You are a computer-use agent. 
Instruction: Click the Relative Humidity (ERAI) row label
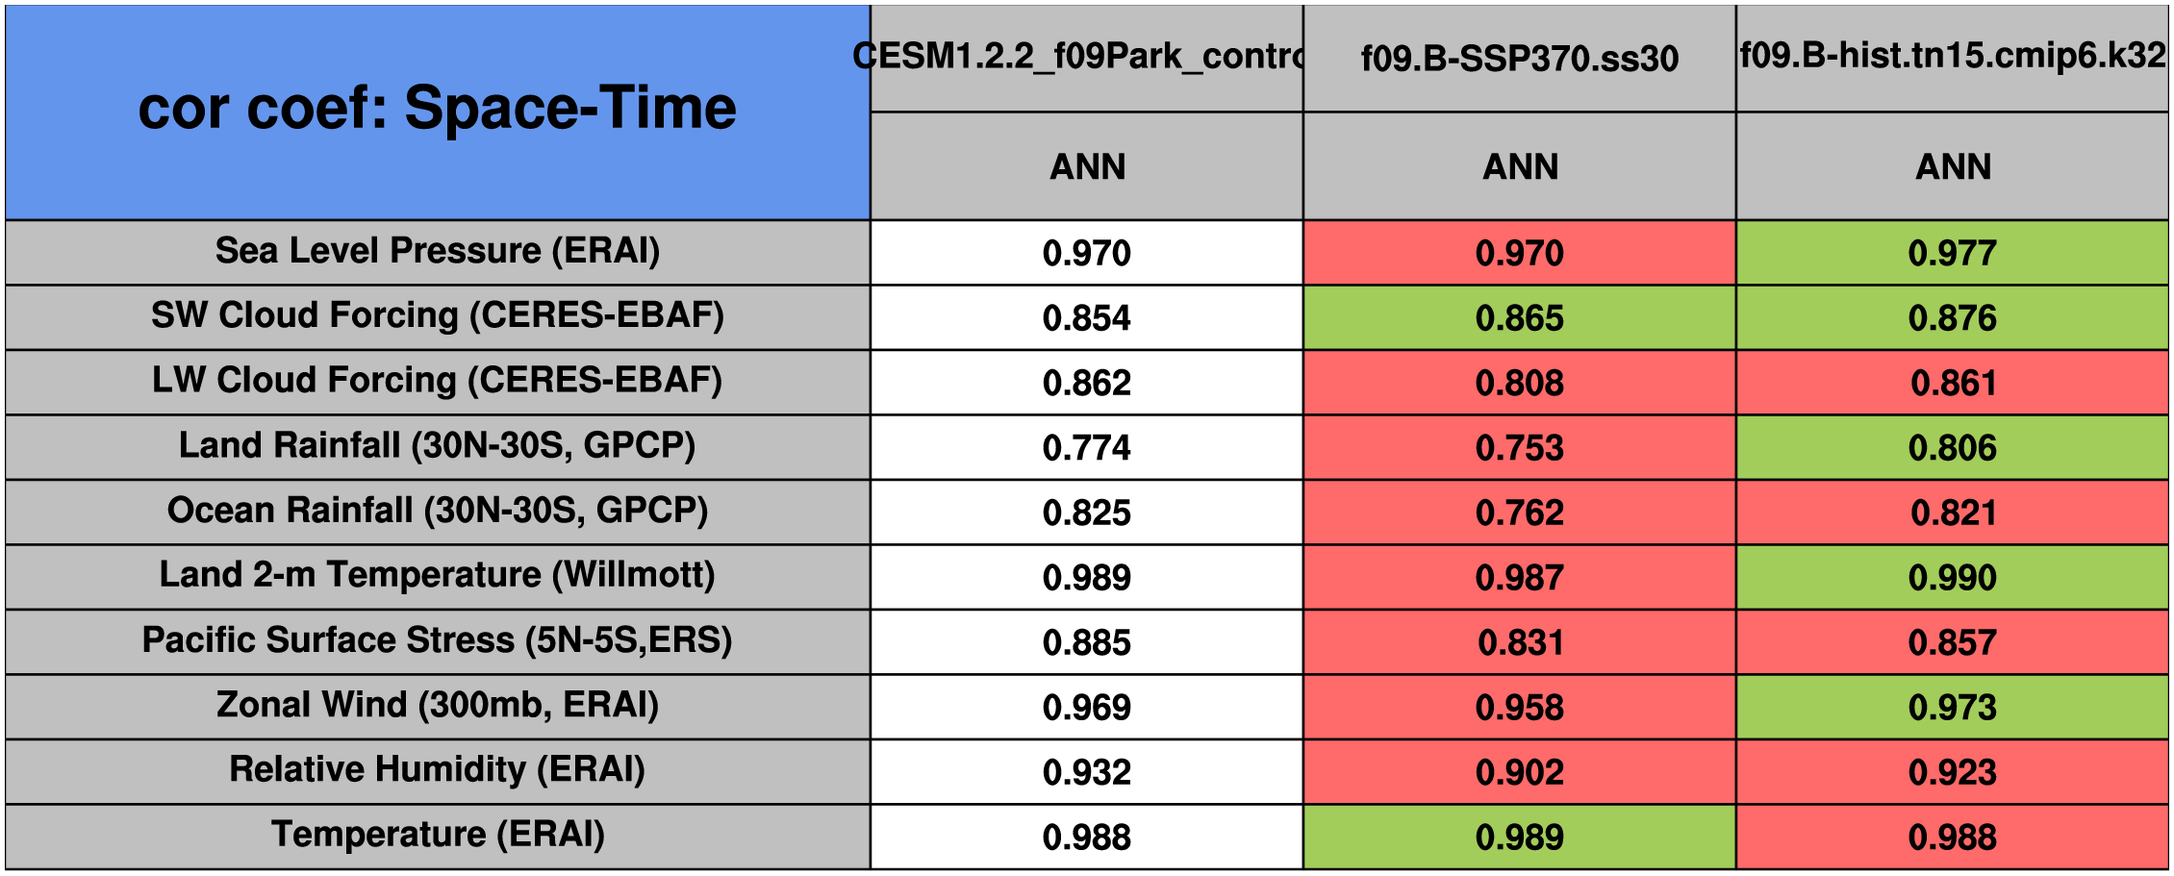(x=438, y=770)
